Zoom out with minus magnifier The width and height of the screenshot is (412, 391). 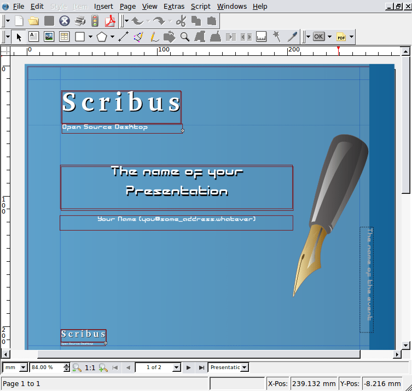[x=77, y=367]
